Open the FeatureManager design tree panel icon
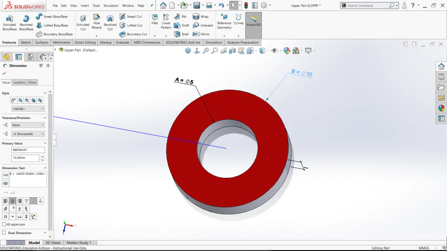This screenshot has height=251, width=447. (x=7, y=57)
